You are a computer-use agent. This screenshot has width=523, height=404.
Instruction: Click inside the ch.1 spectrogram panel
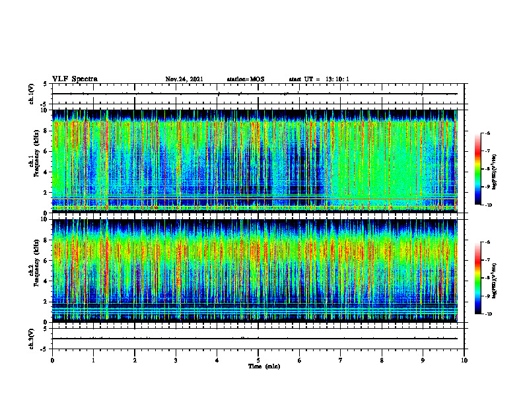point(258,161)
